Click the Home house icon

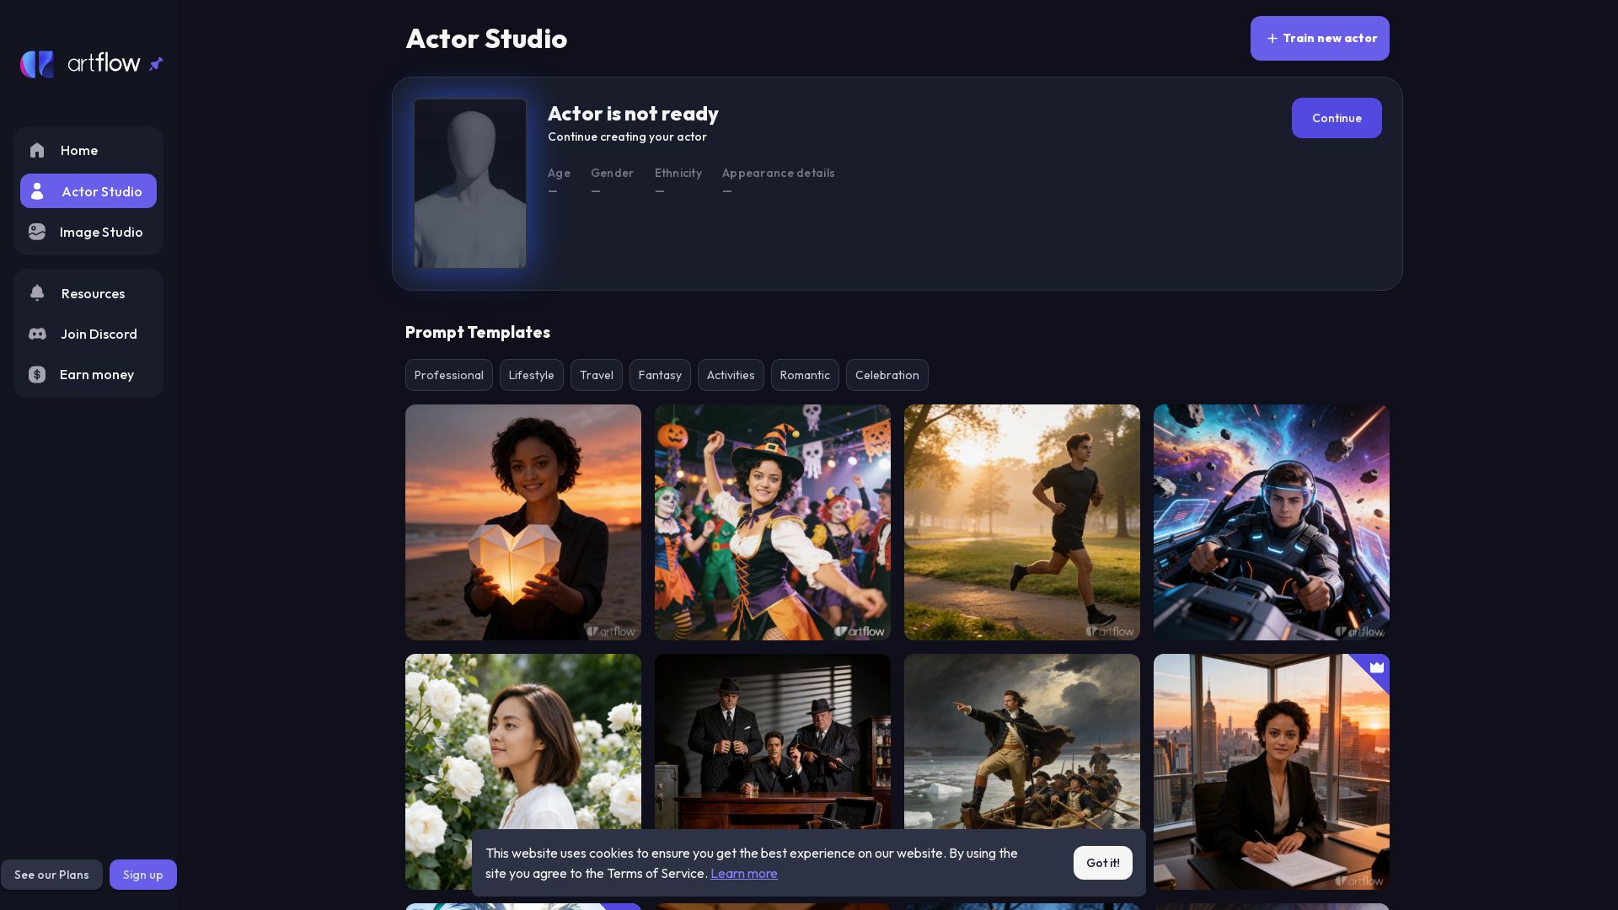click(37, 151)
